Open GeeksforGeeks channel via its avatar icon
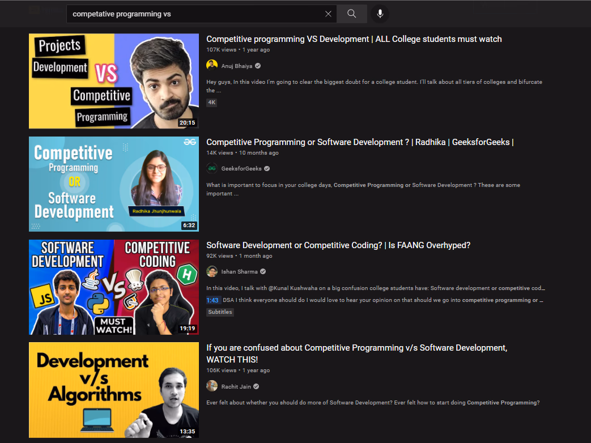 tap(212, 168)
